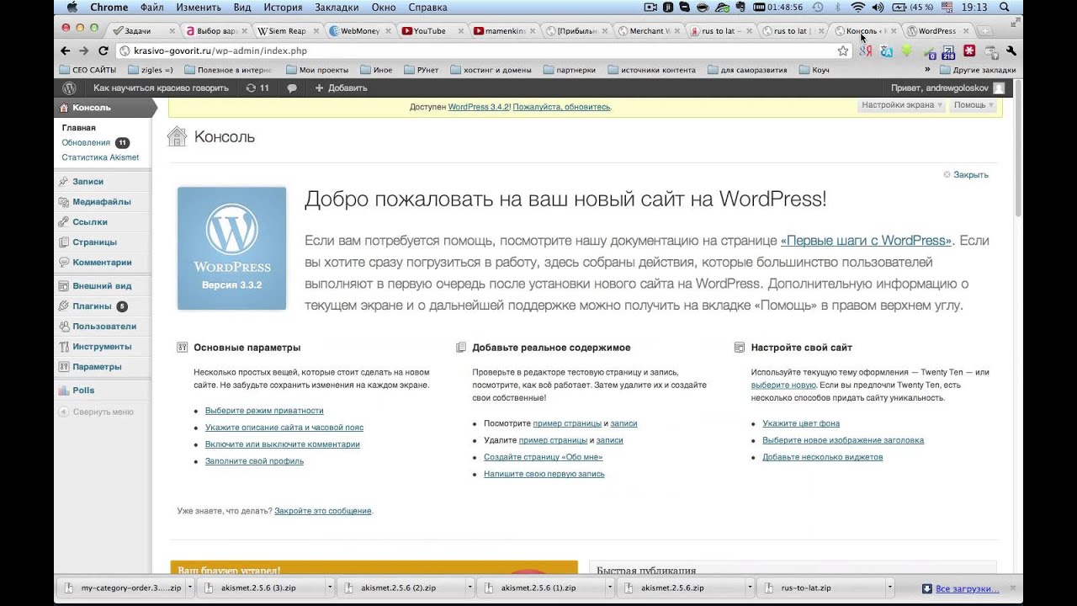The height and width of the screenshot is (606, 1077).
Task: Open Внешний вид menu in sidebar
Action: 103,285
